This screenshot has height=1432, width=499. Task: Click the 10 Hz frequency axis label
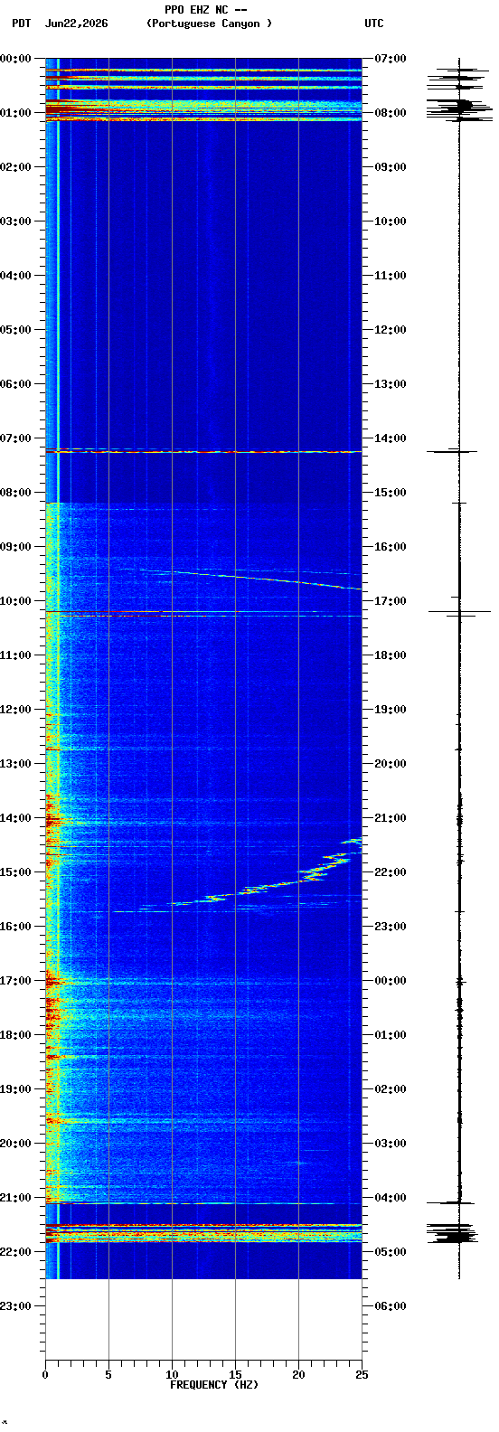[172, 1375]
